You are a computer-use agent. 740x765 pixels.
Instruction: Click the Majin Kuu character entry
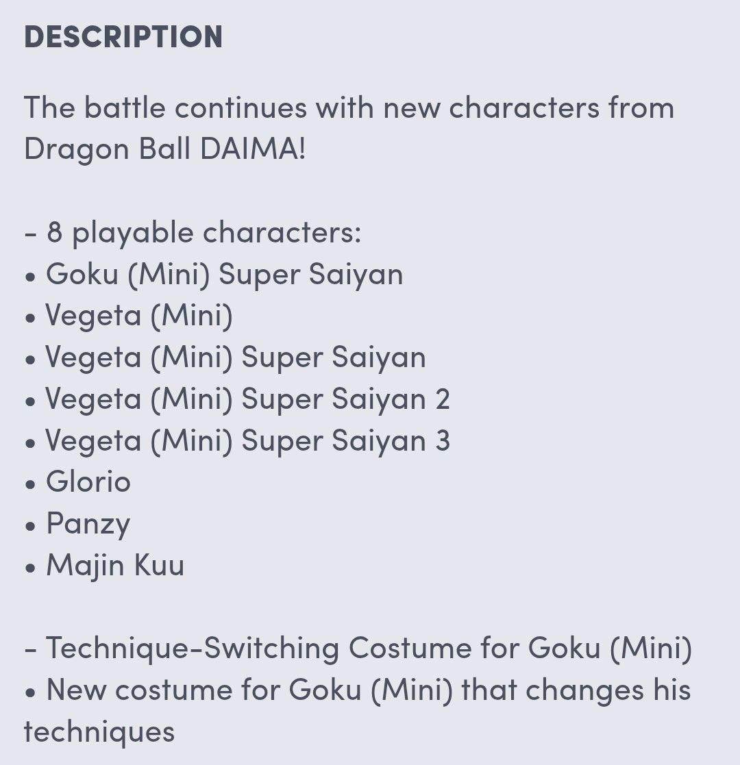tap(115, 566)
